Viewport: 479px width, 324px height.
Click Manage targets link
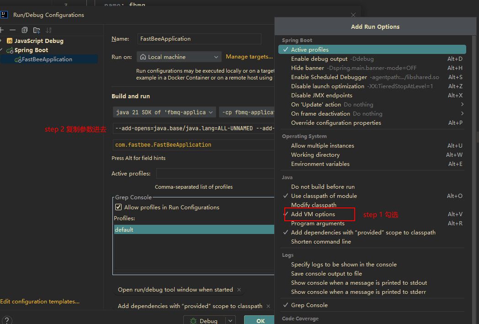click(249, 57)
